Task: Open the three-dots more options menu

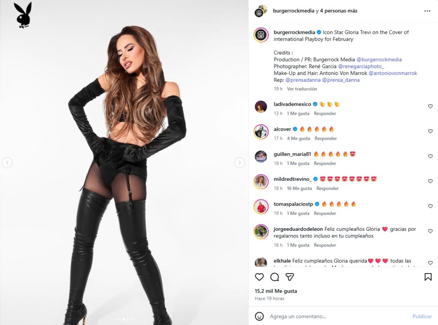Action: [427, 11]
